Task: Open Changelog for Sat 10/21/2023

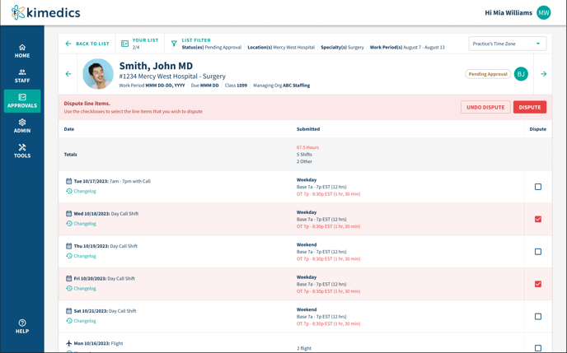Action: tap(84, 321)
